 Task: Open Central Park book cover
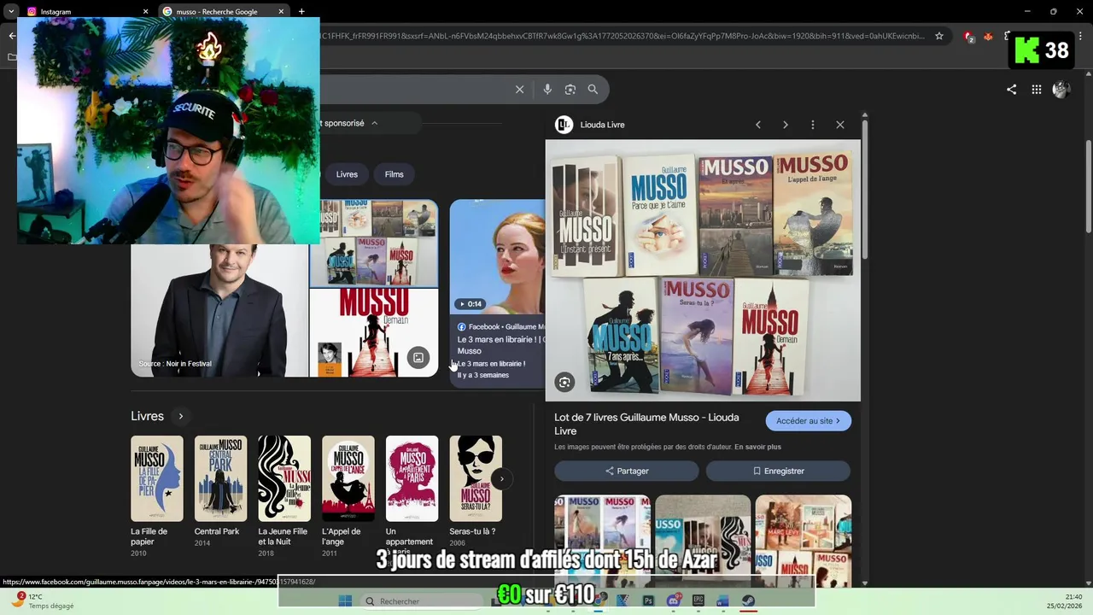[220, 478]
